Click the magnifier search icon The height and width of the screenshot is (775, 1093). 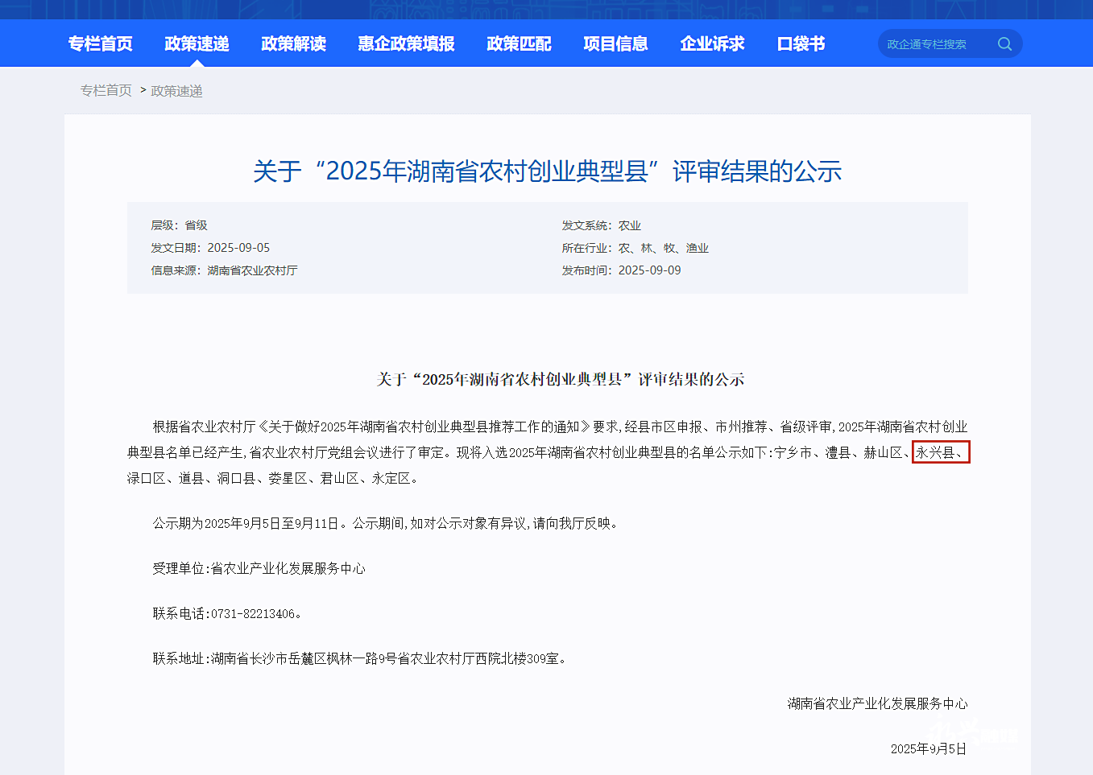1004,44
